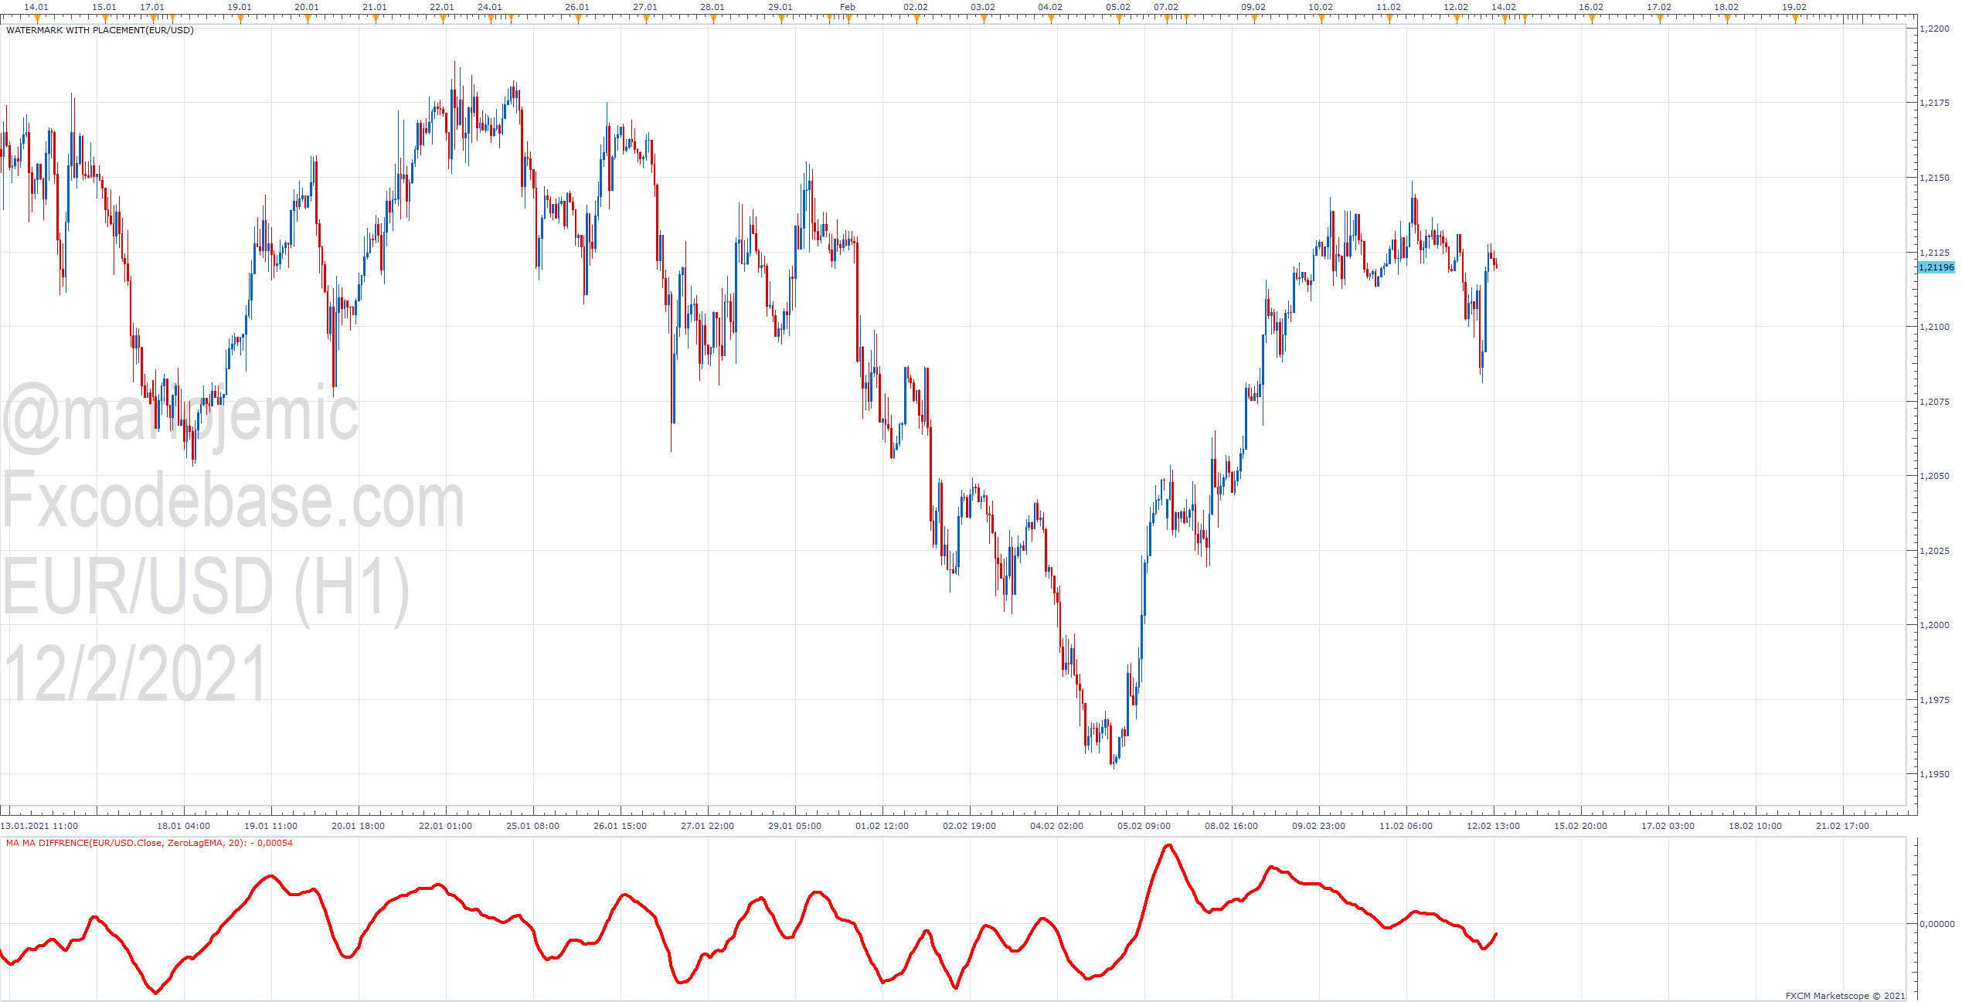Click the 1,1950 price axis label

[1935, 774]
